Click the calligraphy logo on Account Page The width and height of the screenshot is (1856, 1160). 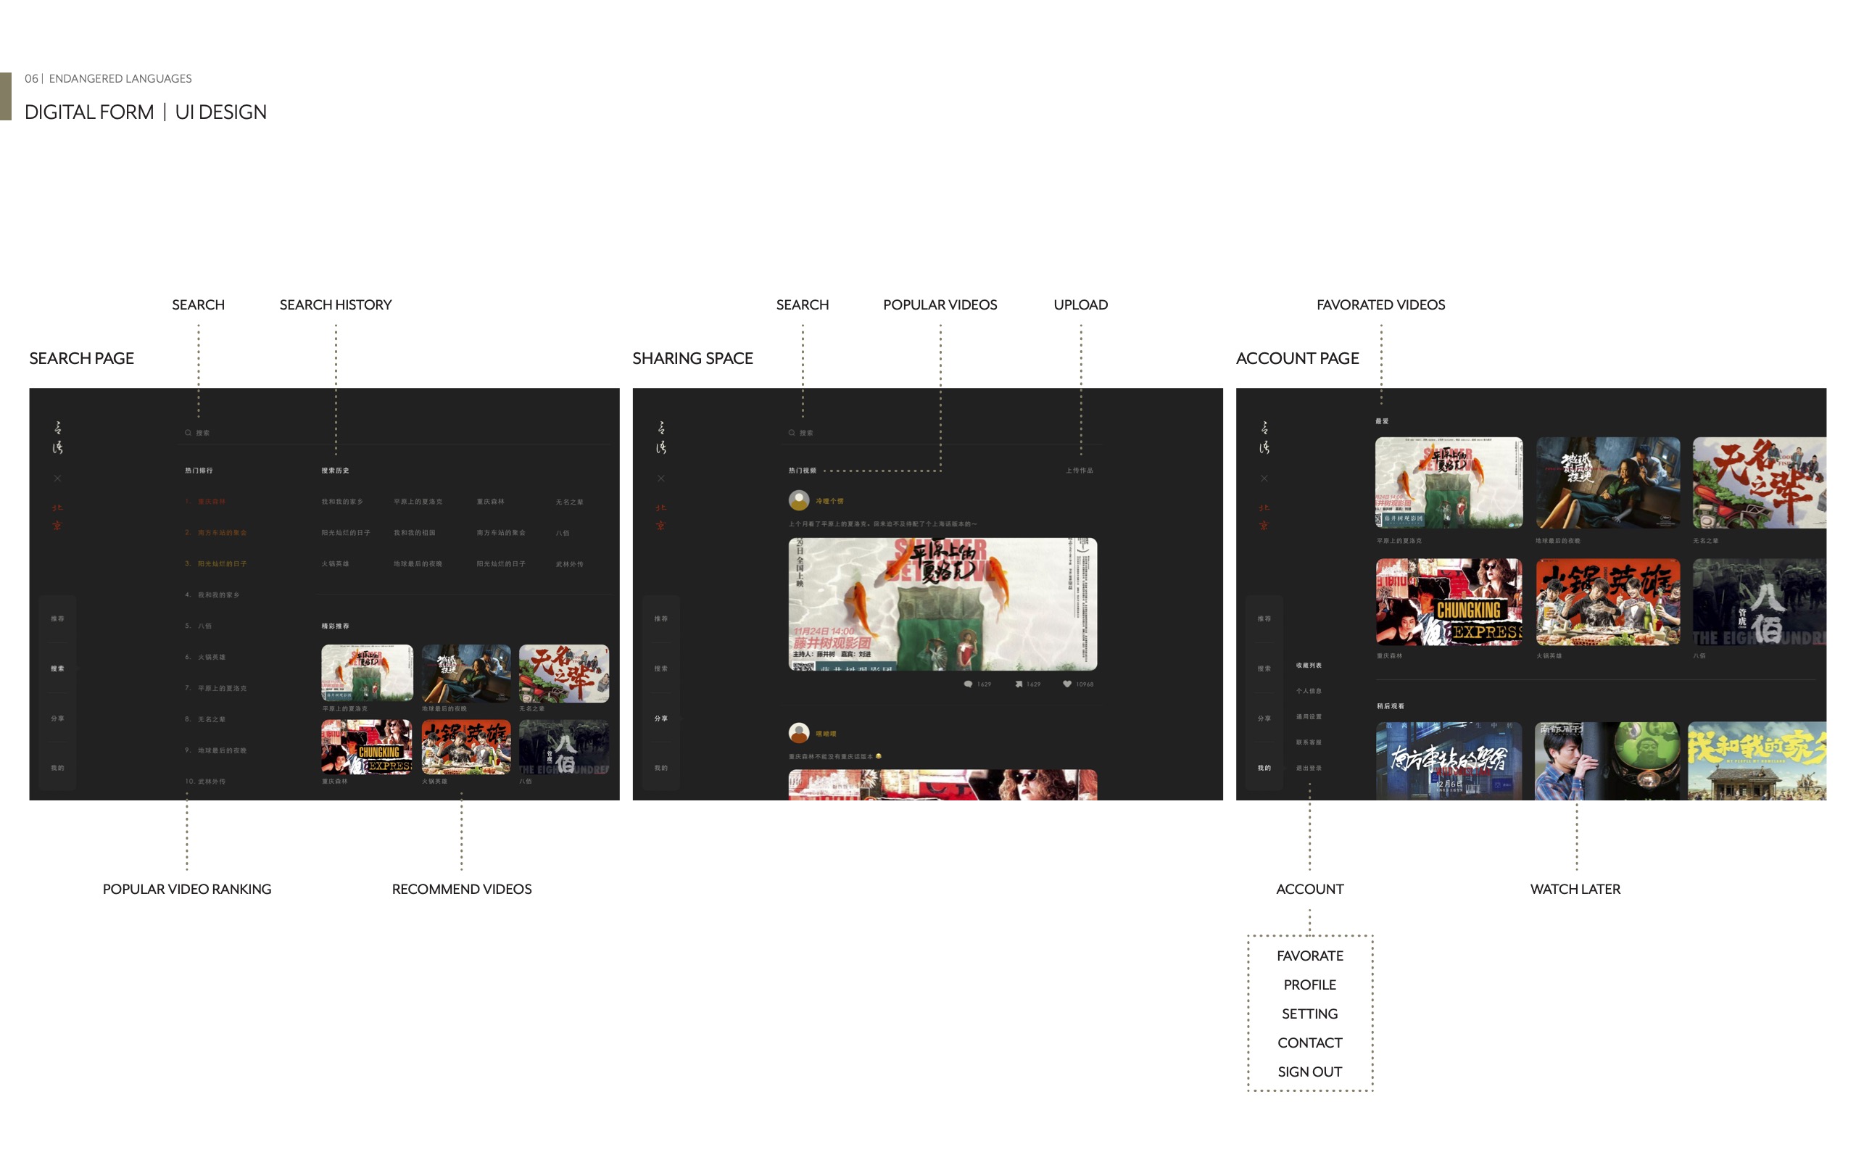[x=1264, y=437]
